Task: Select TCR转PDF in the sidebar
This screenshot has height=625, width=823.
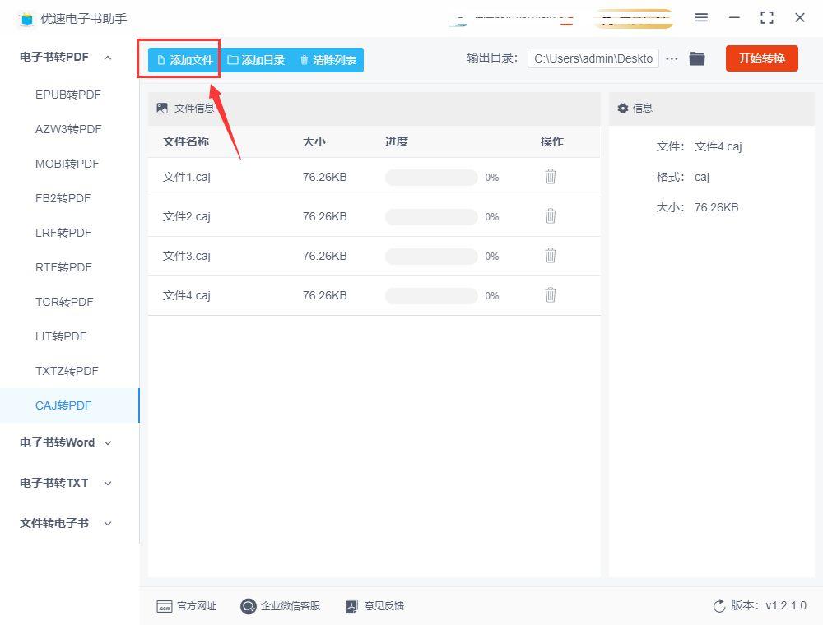Action: (x=64, y=302)
